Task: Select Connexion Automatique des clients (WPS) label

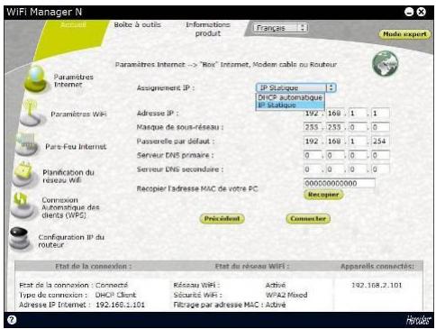Action: click(x=70, y=207)
